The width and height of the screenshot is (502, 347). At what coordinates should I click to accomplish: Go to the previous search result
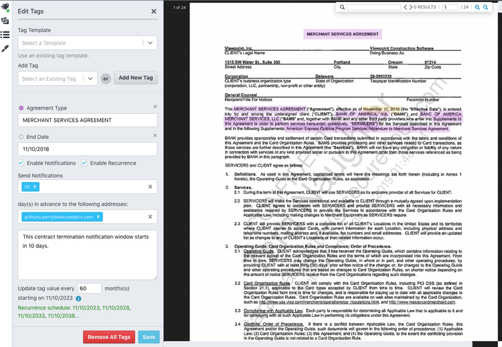coord(406,7)
